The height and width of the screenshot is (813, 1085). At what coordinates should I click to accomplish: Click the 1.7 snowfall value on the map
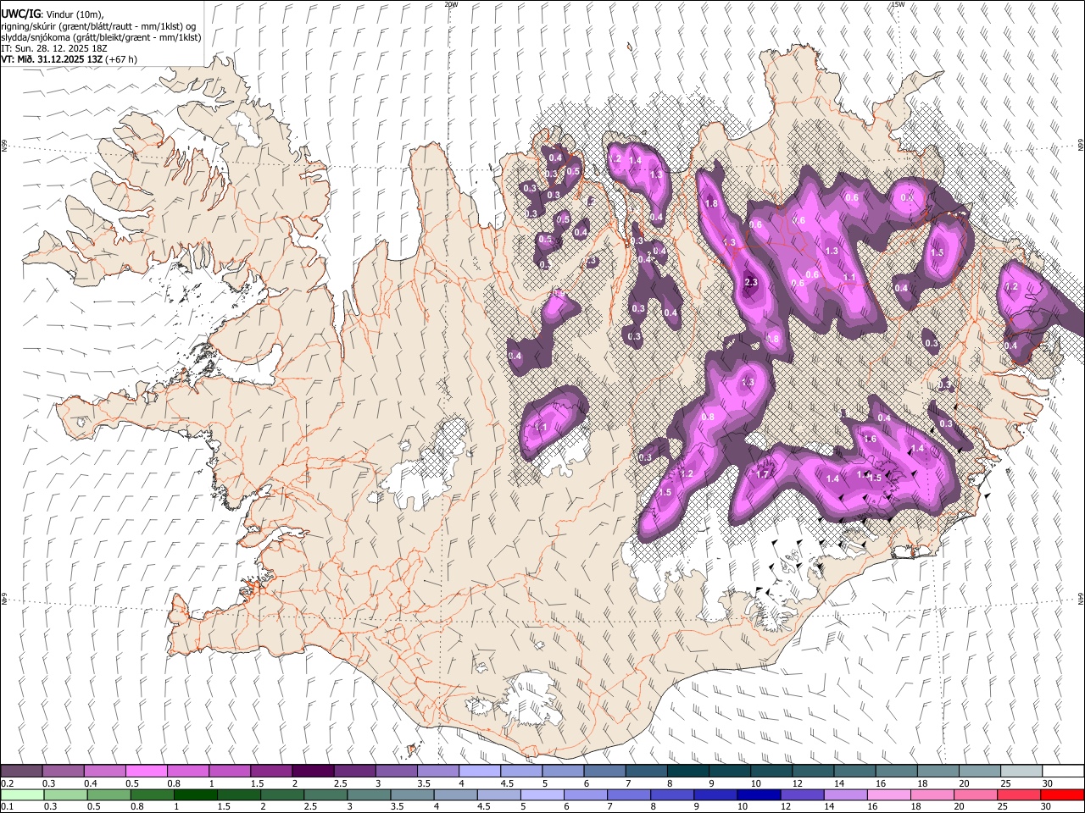coord(762,474)
